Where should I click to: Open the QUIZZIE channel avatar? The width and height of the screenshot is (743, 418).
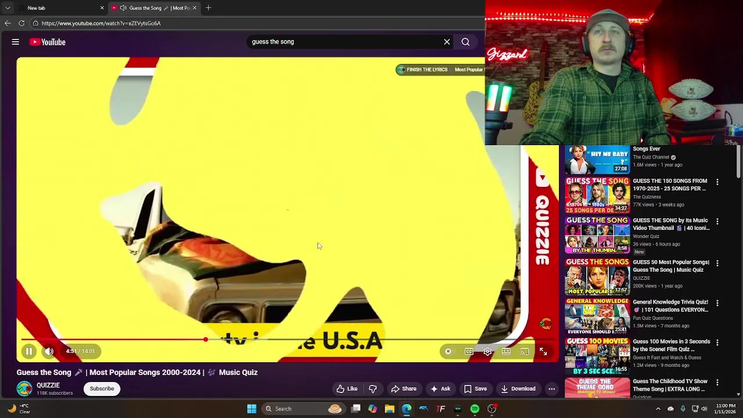(x=24, y=389)
